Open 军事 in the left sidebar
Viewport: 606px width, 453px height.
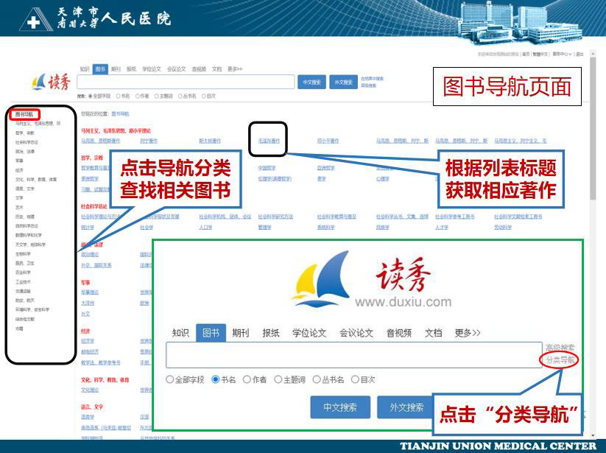point(19,161)
